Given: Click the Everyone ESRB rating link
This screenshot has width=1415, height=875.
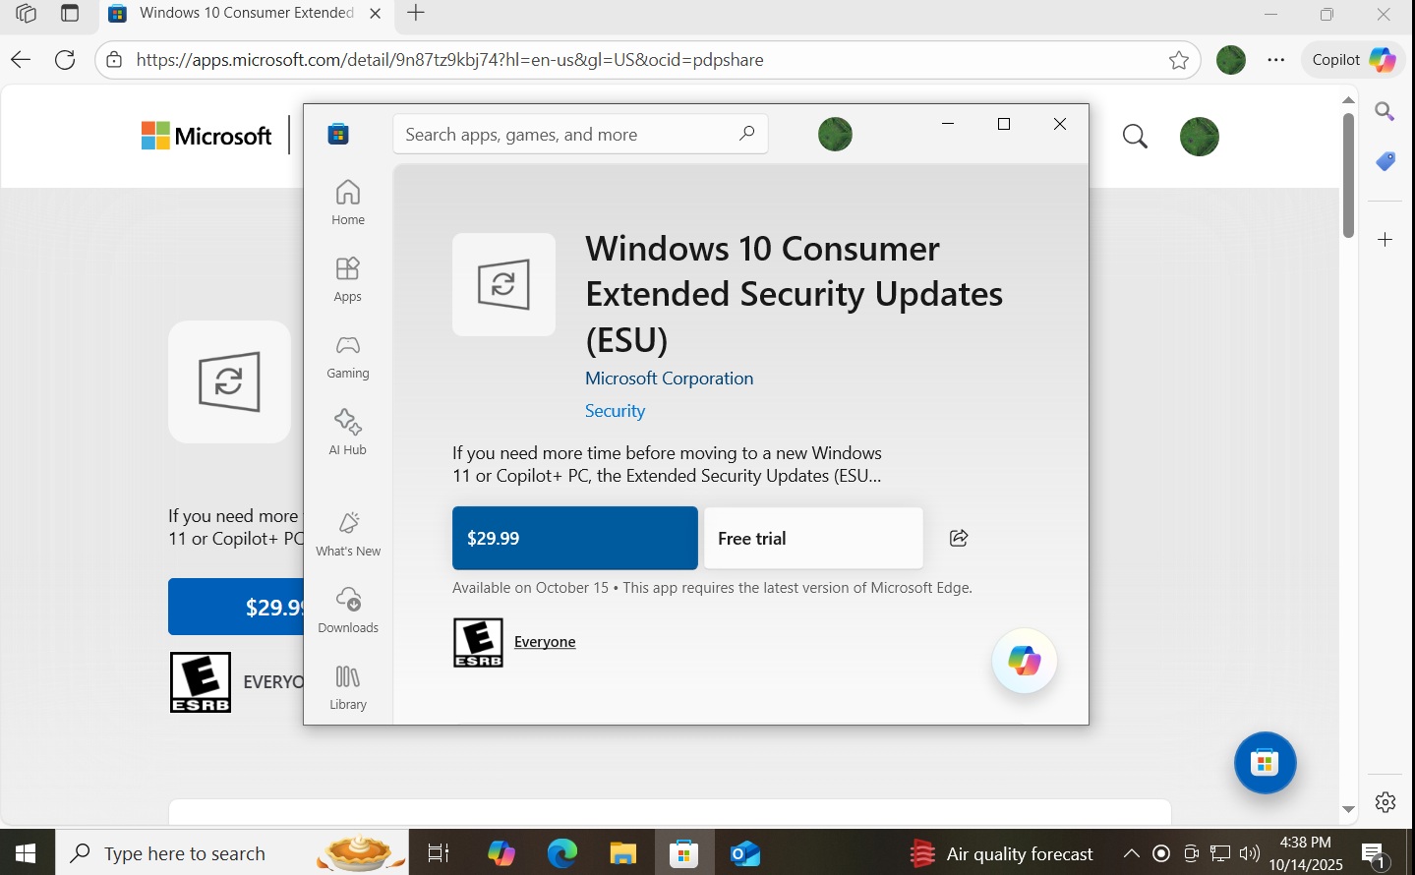Looking at the screenshot, I should click(545, 642).
